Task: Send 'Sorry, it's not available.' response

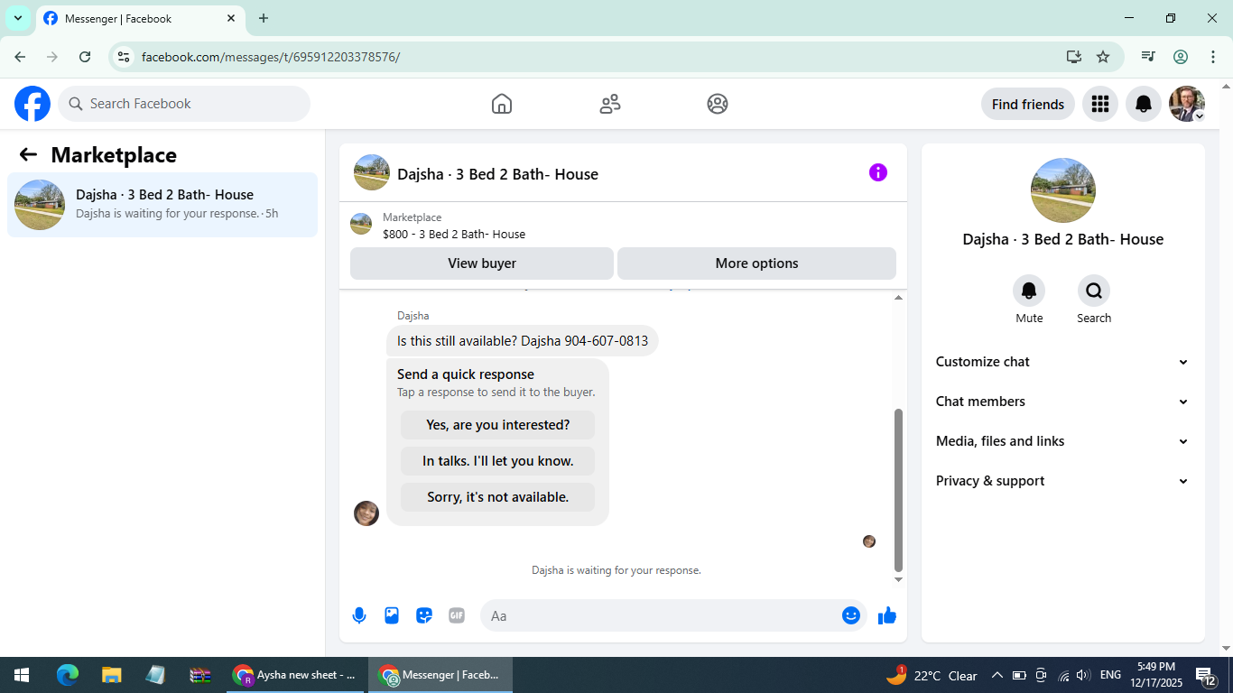Action: (498, 497)
